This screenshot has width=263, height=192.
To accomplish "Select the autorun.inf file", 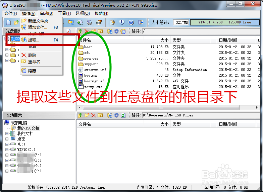I will (x=95, y=70).
